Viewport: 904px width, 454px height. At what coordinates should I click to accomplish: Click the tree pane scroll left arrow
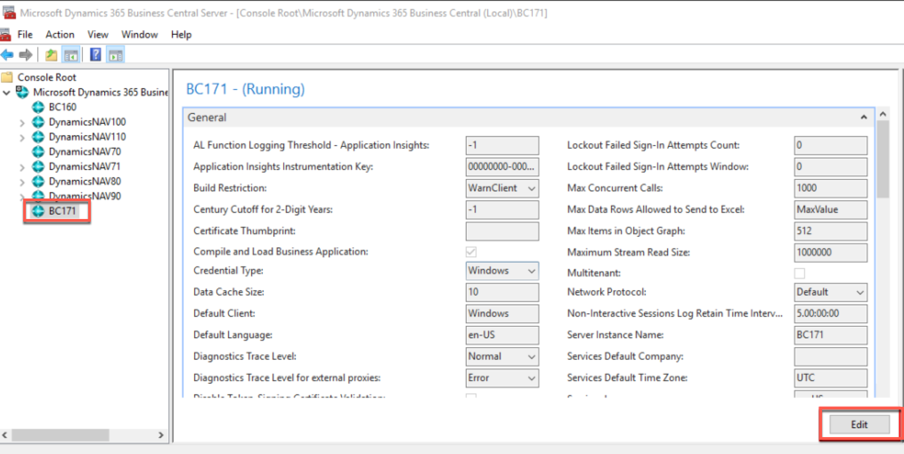point(5,435)
